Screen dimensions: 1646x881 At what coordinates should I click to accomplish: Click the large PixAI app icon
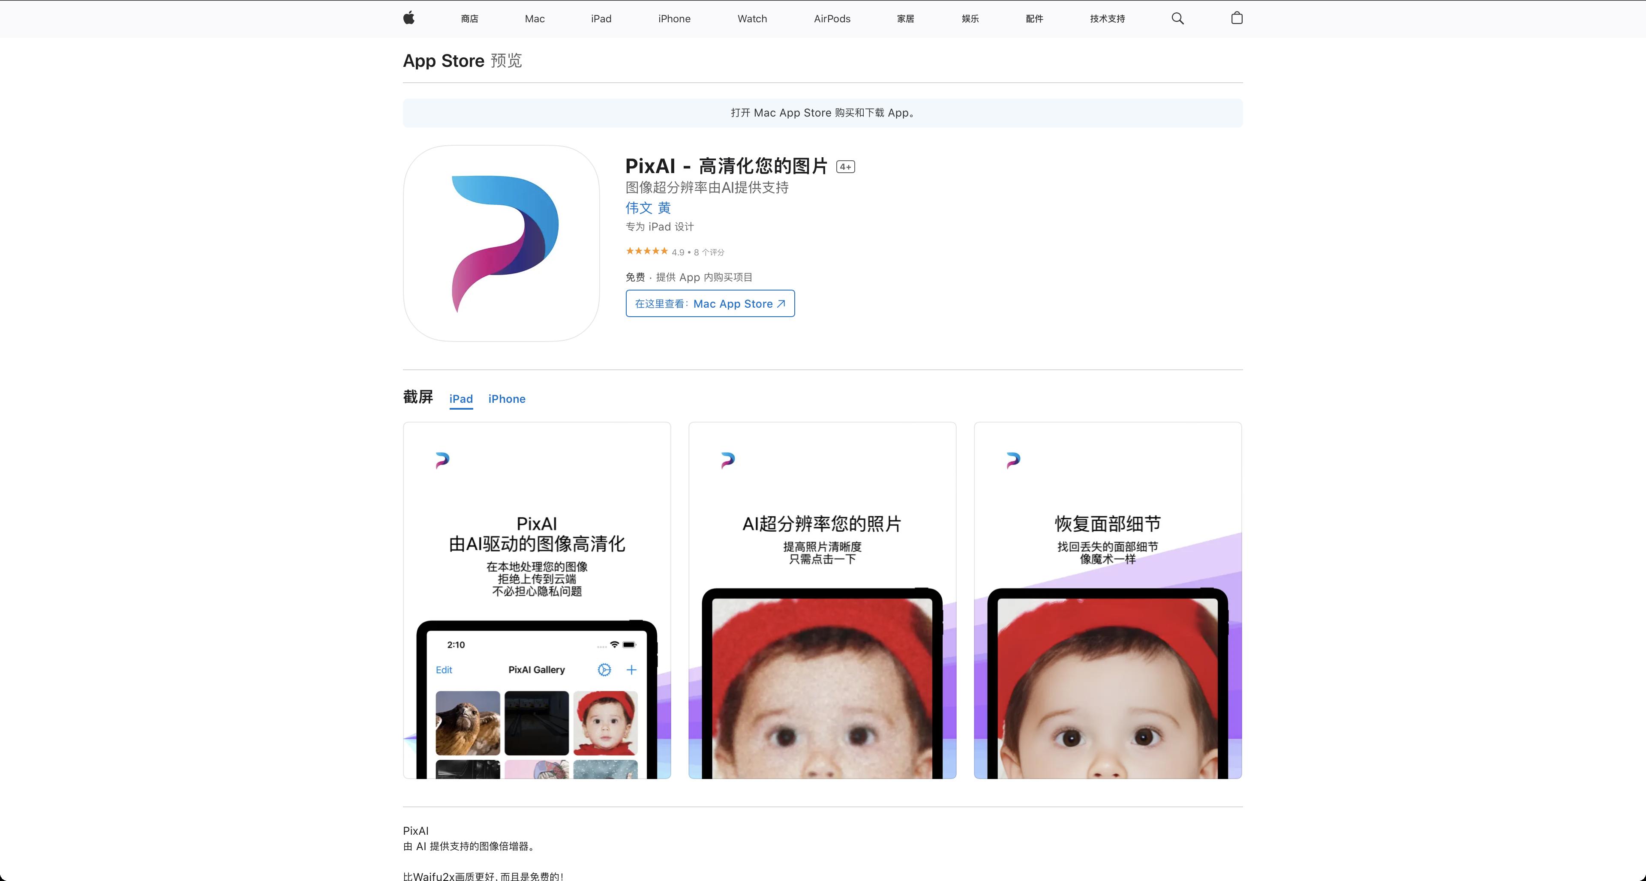(x=502, y=243)
